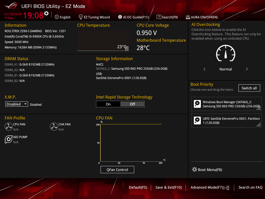
Task: Open QFan Control
Action: tap(117, 169)
